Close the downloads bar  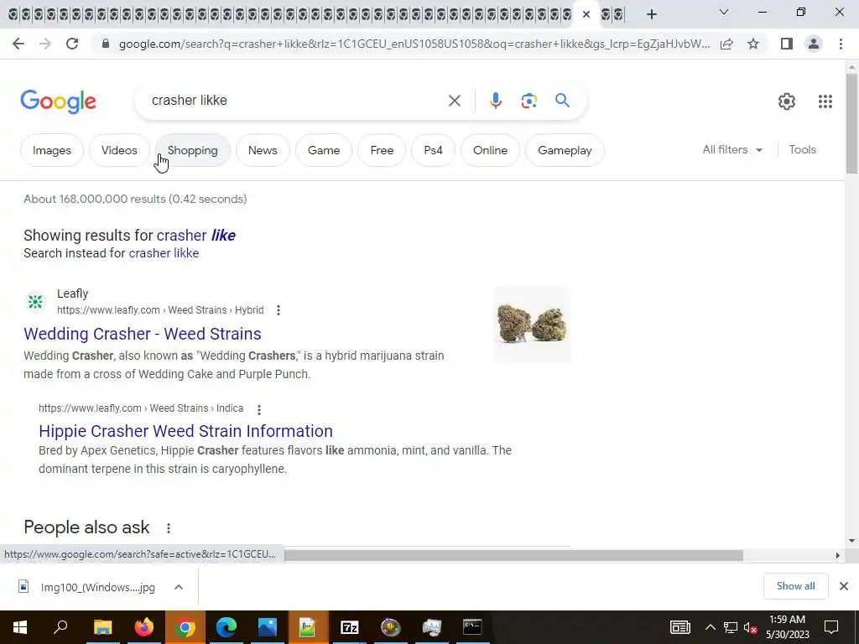coord(844,586)
